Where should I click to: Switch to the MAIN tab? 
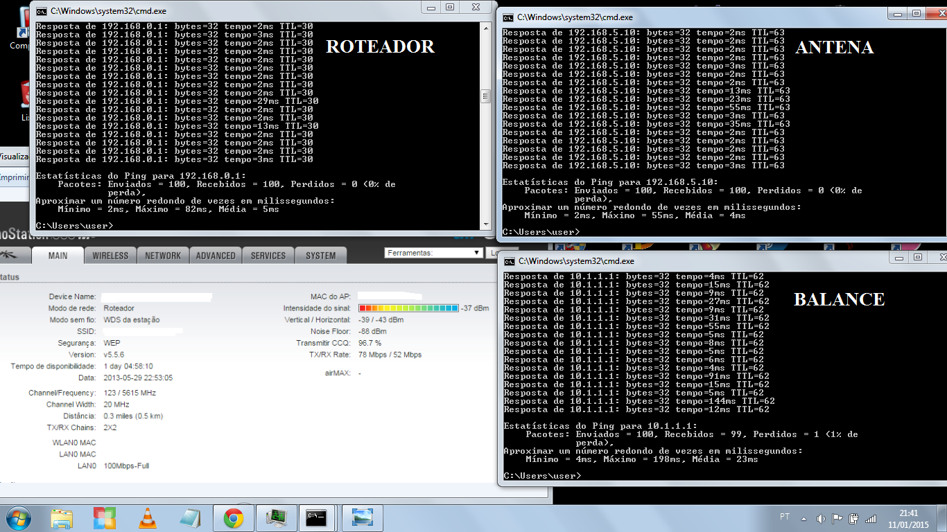58,256
